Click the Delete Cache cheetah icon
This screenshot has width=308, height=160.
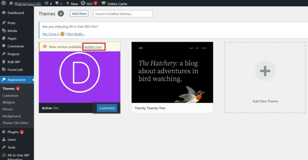[104, 4]
